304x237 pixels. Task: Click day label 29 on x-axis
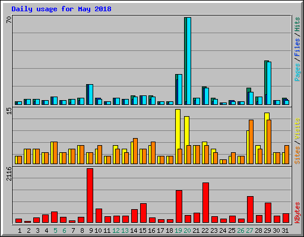click(x=267, y=230)
